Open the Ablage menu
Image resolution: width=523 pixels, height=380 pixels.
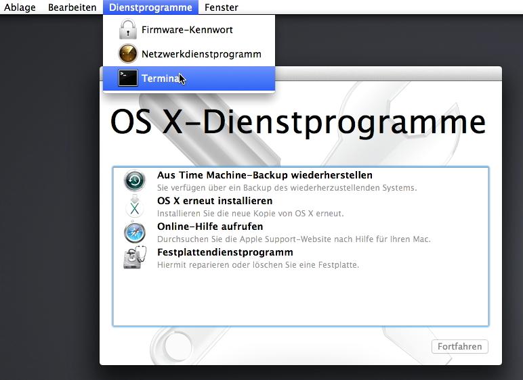[20, 7]
